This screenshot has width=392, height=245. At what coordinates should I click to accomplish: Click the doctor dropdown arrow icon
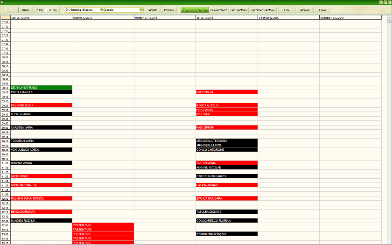(x=102, y=10)
